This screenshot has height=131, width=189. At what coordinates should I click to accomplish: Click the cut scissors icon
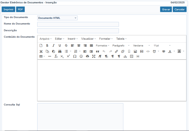(x=41, y=51)
